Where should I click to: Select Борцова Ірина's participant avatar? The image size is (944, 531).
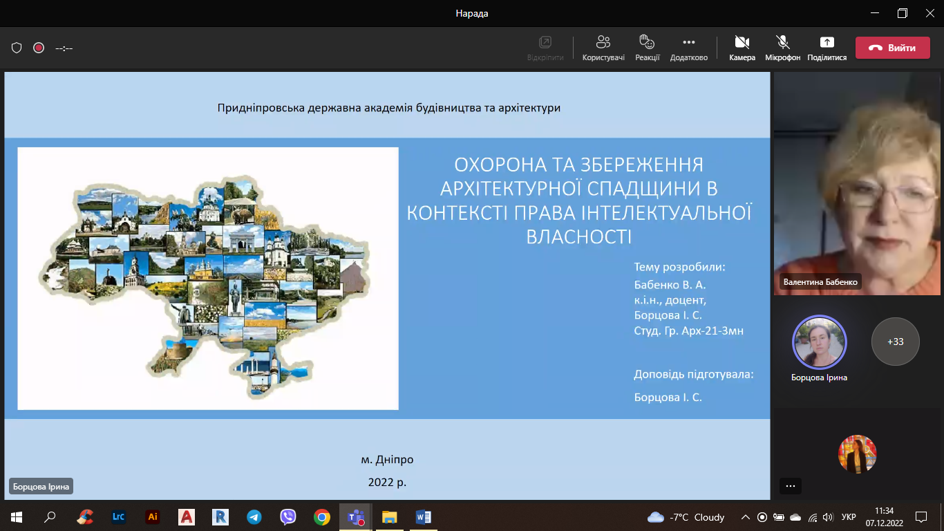tap(819, 342)
